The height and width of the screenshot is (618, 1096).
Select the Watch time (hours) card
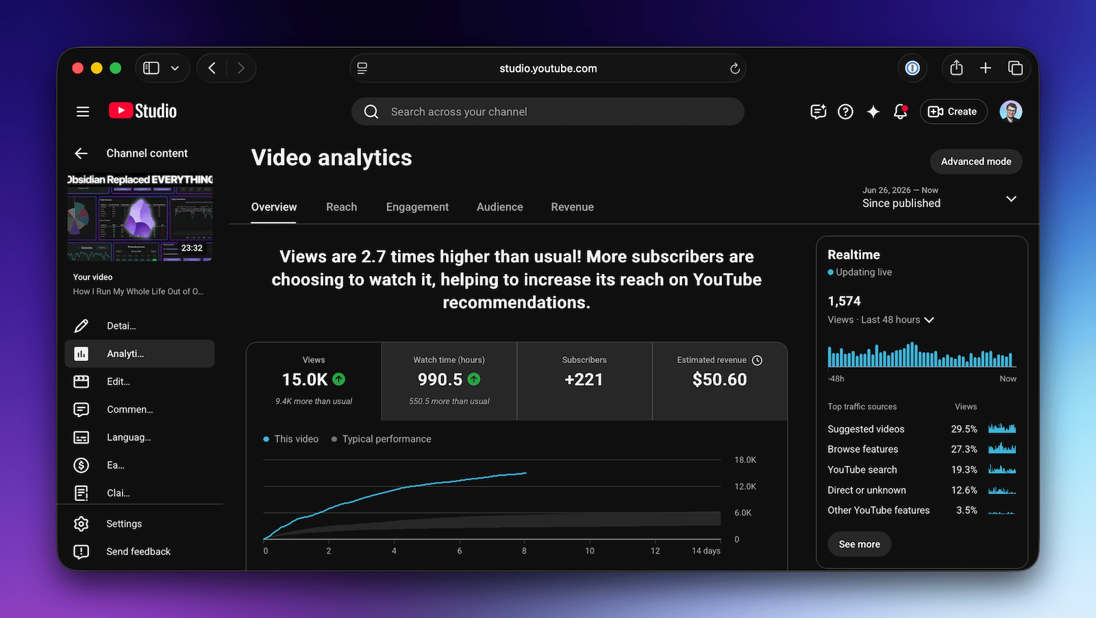click(x=449, y=382)
